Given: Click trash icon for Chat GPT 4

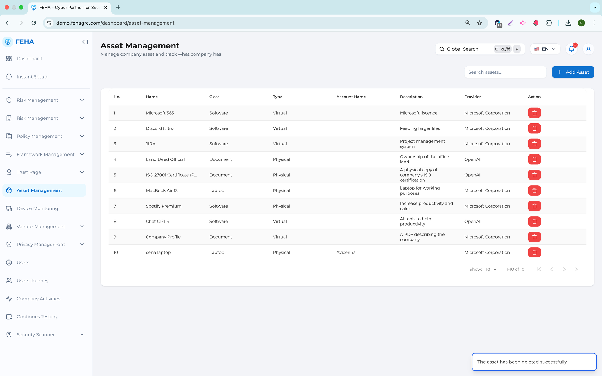Looking at the screenshot, I should point(534,221).
